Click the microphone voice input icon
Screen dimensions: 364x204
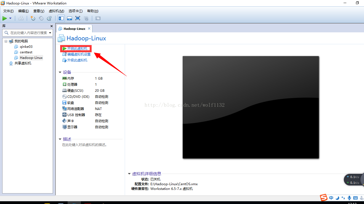349,198
